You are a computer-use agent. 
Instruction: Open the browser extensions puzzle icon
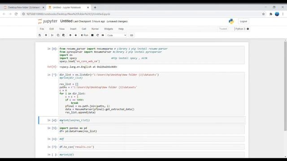coord(271,14)
